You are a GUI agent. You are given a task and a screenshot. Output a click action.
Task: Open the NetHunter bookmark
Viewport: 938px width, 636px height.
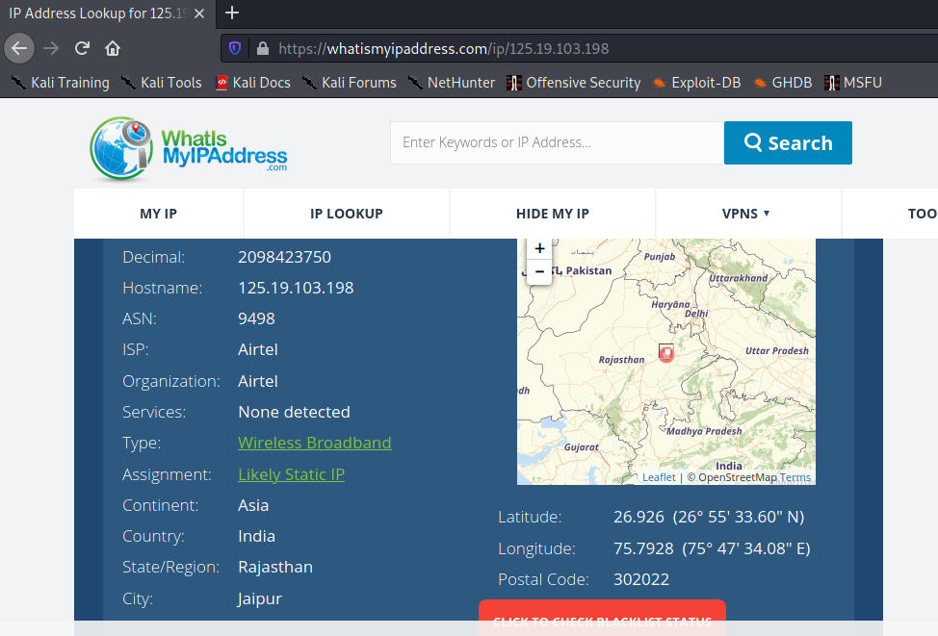coord(452,83)
